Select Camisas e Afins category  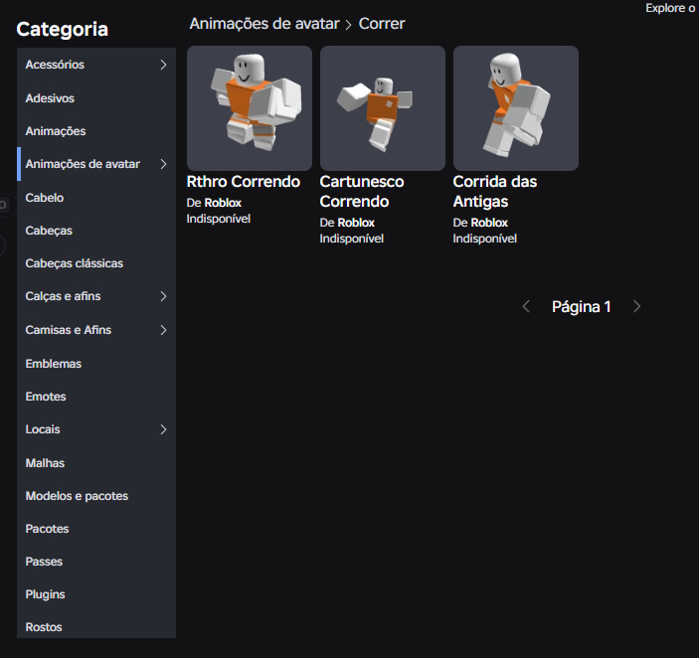tap(96, 330)
